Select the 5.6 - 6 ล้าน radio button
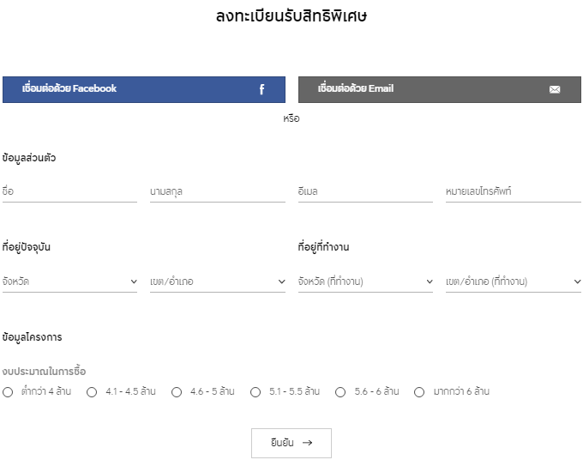This screenshot has width=583, height=472. coord(340,392)
